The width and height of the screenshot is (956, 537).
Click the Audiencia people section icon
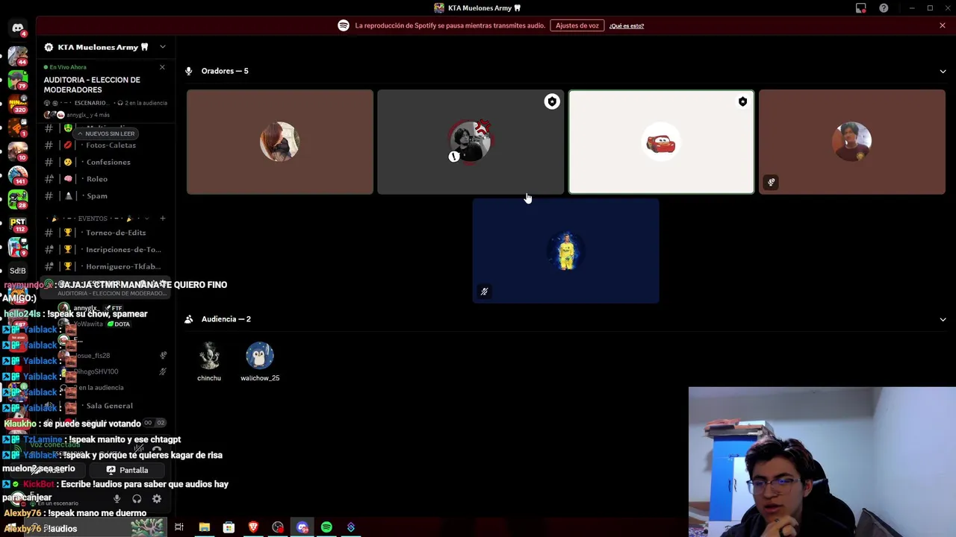point(190,319)
